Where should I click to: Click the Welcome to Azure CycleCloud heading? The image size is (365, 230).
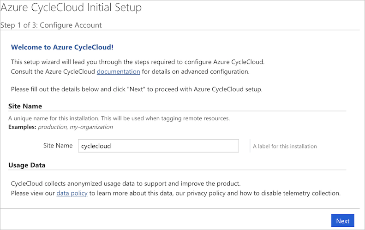coord(62,47)
